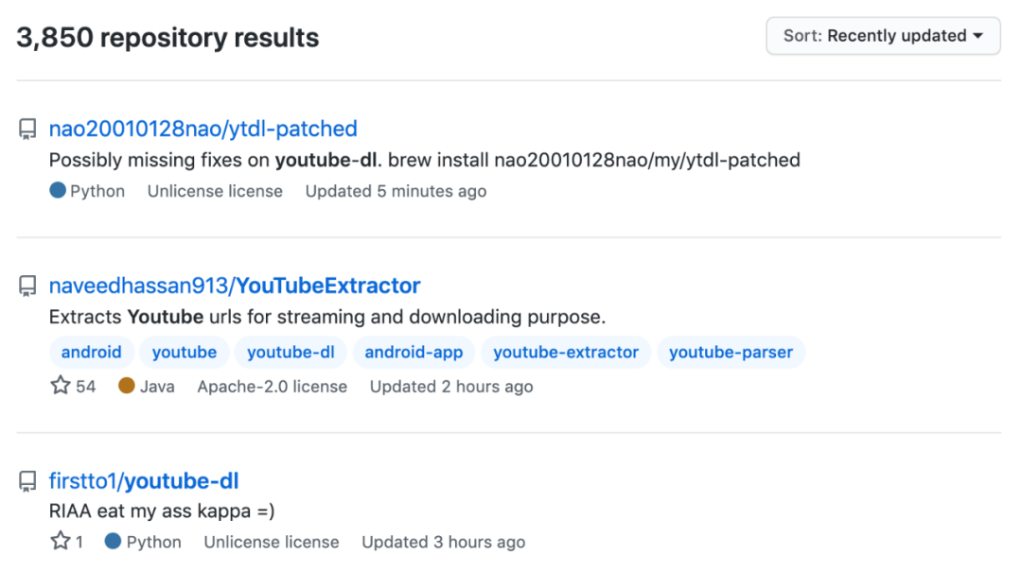This screenshot has width=1022, height=572.
Task: Open the Sort: Recently updated dropdown
Action: [x=883, y=36]
